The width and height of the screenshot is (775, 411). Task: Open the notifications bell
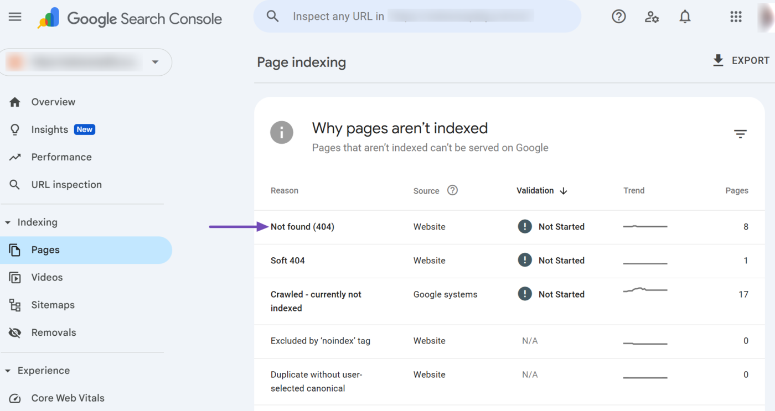coord(685,17)
